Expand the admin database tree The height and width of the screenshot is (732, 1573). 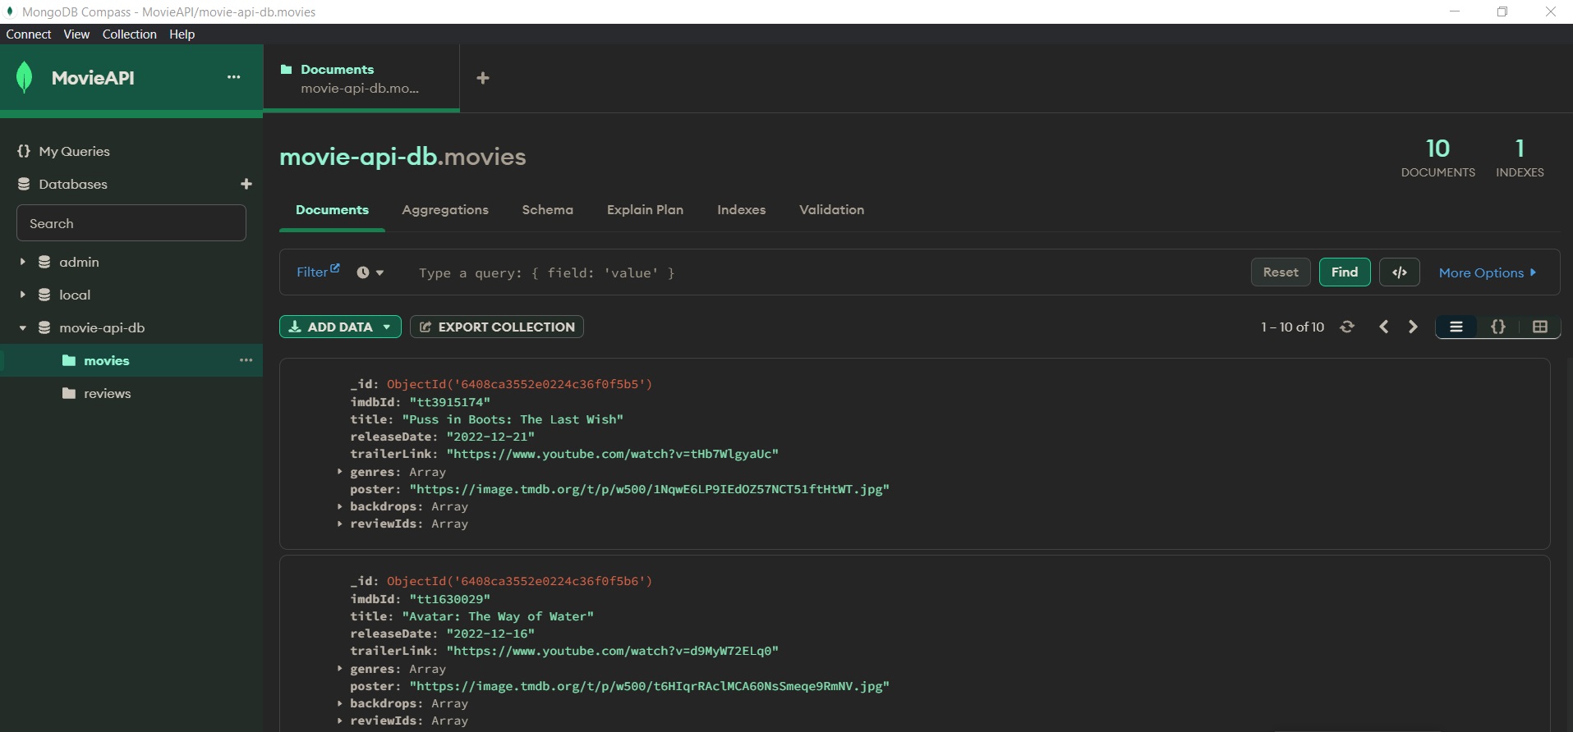click(23, 262)
